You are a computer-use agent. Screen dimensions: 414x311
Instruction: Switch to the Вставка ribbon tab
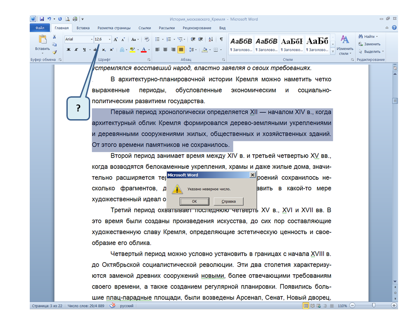(x=83, y=28)
